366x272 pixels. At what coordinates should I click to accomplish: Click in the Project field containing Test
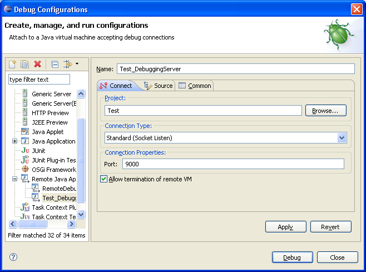point(203,111)
